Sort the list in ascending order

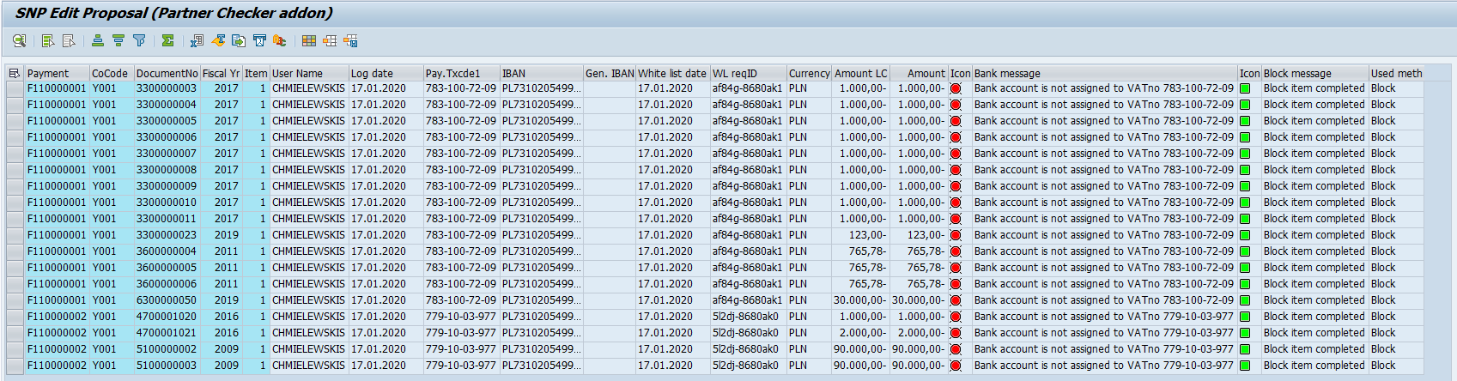pos(98,40)
